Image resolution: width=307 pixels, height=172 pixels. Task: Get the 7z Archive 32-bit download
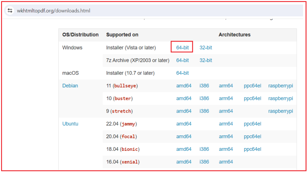pyautogui.click(x=205, y=60)
